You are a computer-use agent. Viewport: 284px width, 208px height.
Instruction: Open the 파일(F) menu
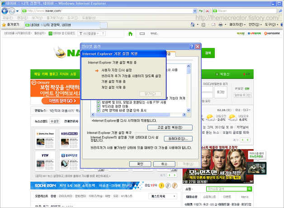click(8, 18)
